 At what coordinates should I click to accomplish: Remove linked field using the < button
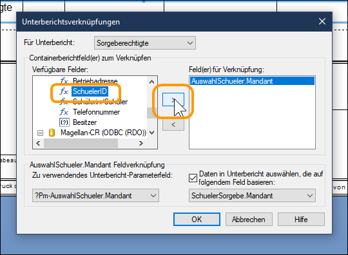173,125
